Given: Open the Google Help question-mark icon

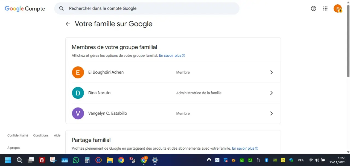Looking at the screenshot, I should coord(314,8).
